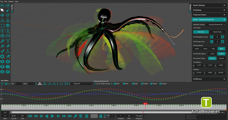Set pinning mode to Trans
The height and width of the screenshot is (120, 228).
click(205, 49)
